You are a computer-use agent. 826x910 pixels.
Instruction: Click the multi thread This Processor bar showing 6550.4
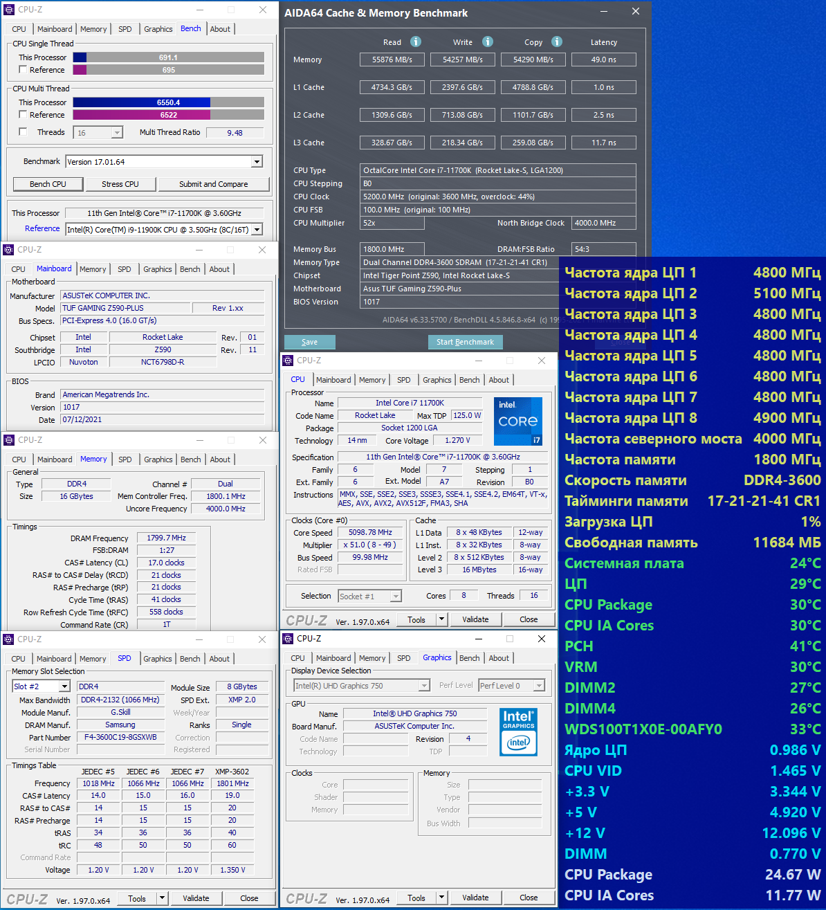pos(168,102)
